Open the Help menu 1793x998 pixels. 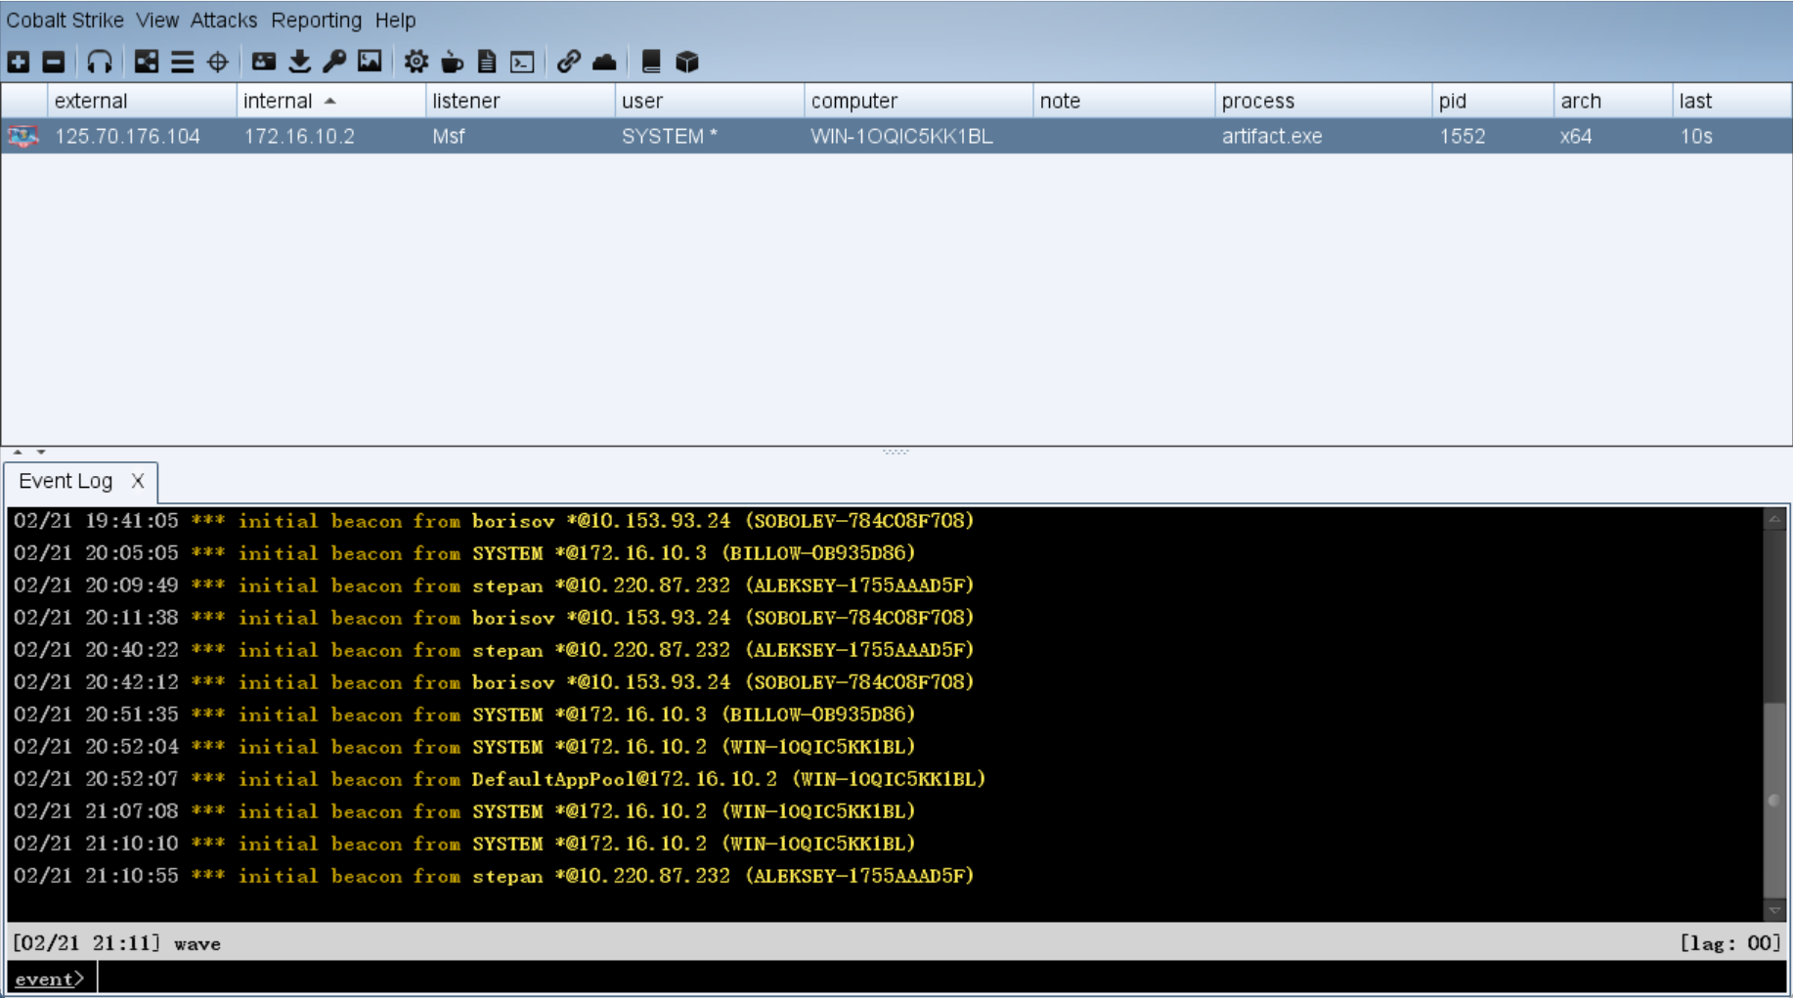coord(395,20)
